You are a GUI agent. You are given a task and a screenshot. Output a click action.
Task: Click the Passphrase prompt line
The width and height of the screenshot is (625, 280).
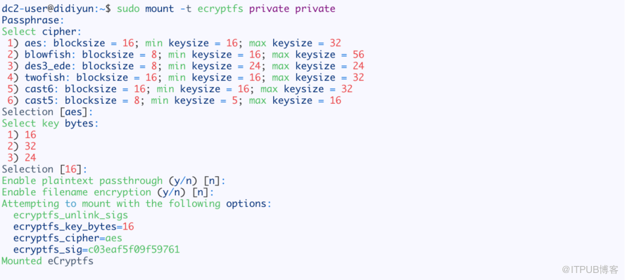pyautogui.click(x=33, y=20)
